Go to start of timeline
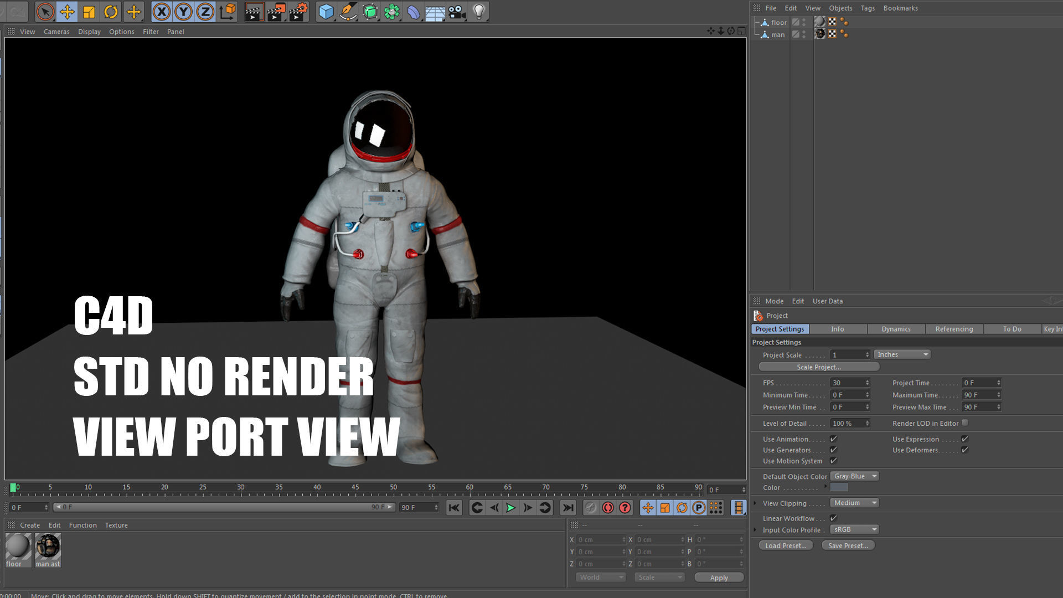 click(x=454, y=508)
